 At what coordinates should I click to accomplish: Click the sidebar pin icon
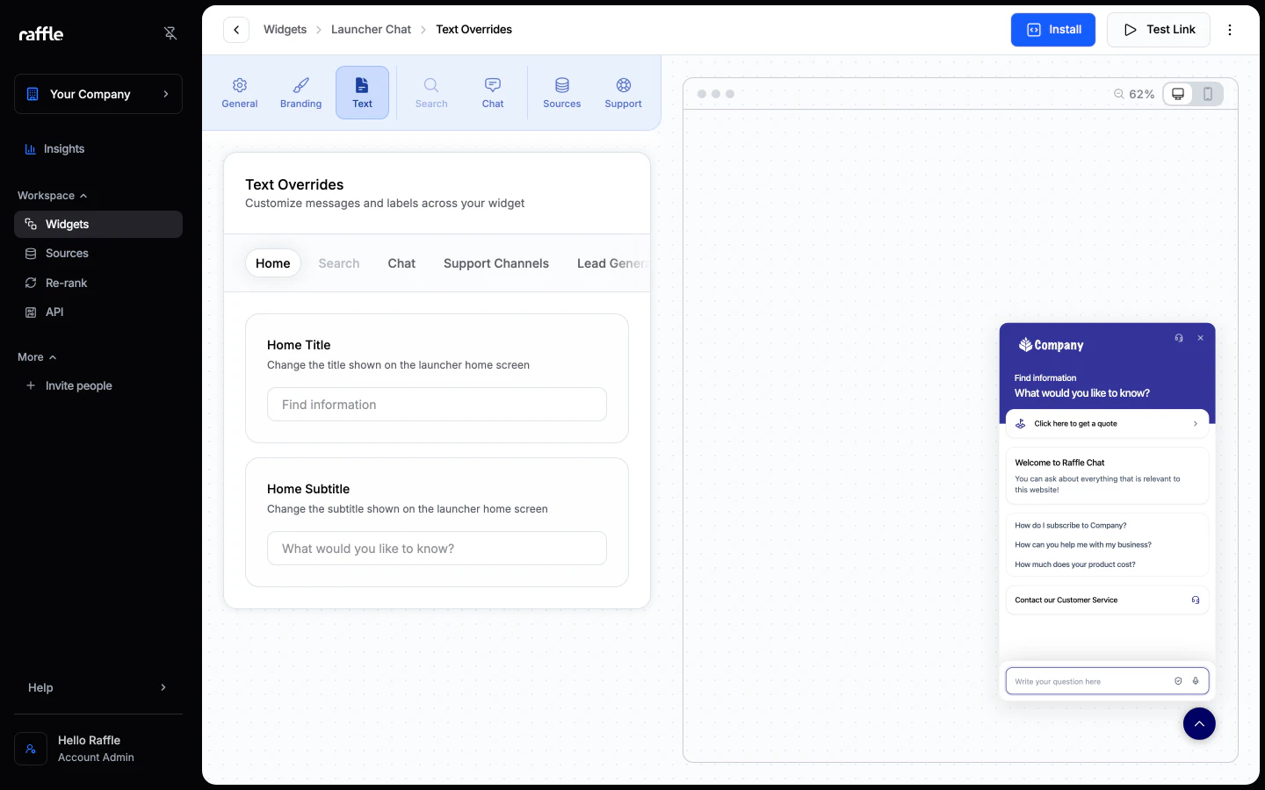pos(170,33)
